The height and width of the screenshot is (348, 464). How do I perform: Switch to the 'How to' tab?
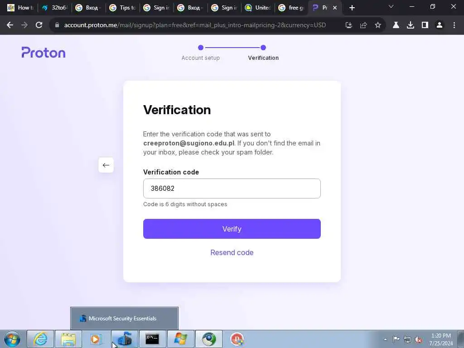pyautogui.click(x=20, y=8)
